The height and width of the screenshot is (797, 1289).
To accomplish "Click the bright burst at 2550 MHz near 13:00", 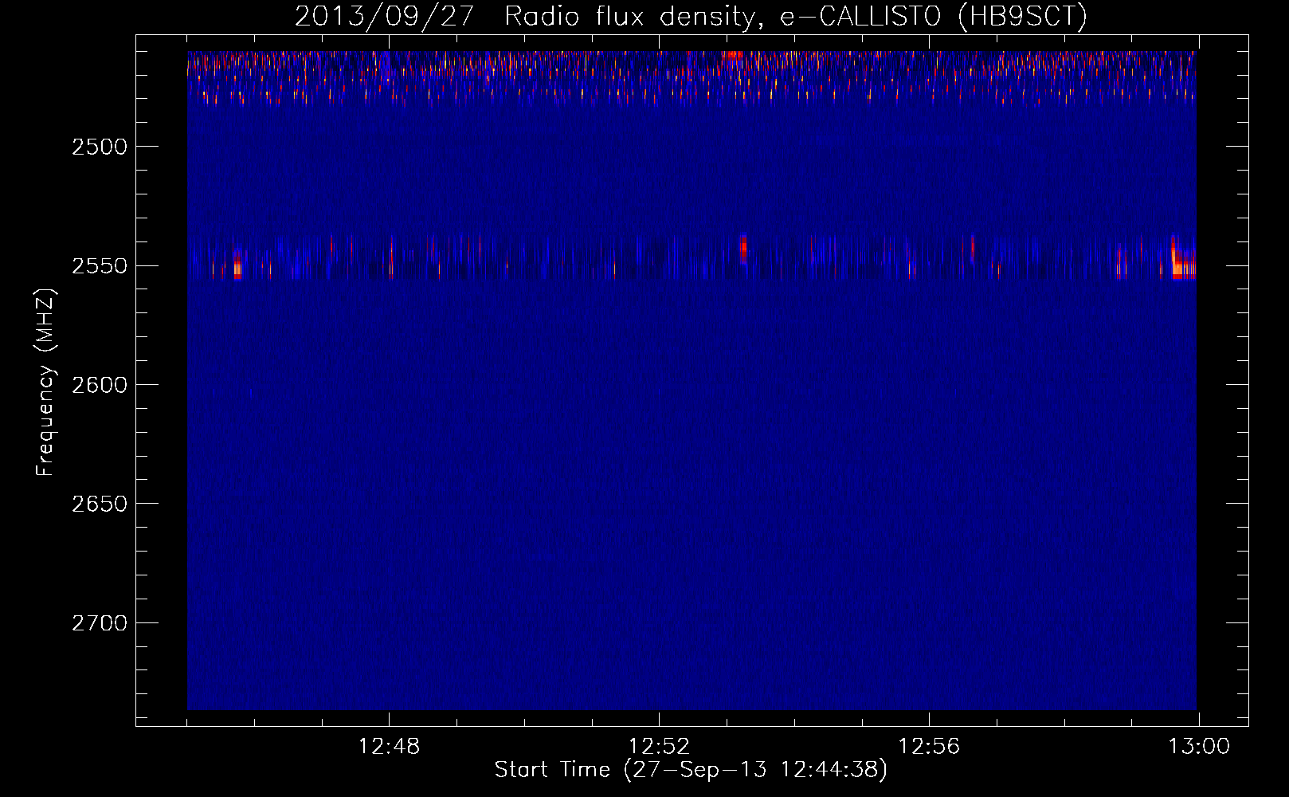I will coord(1183,260).
